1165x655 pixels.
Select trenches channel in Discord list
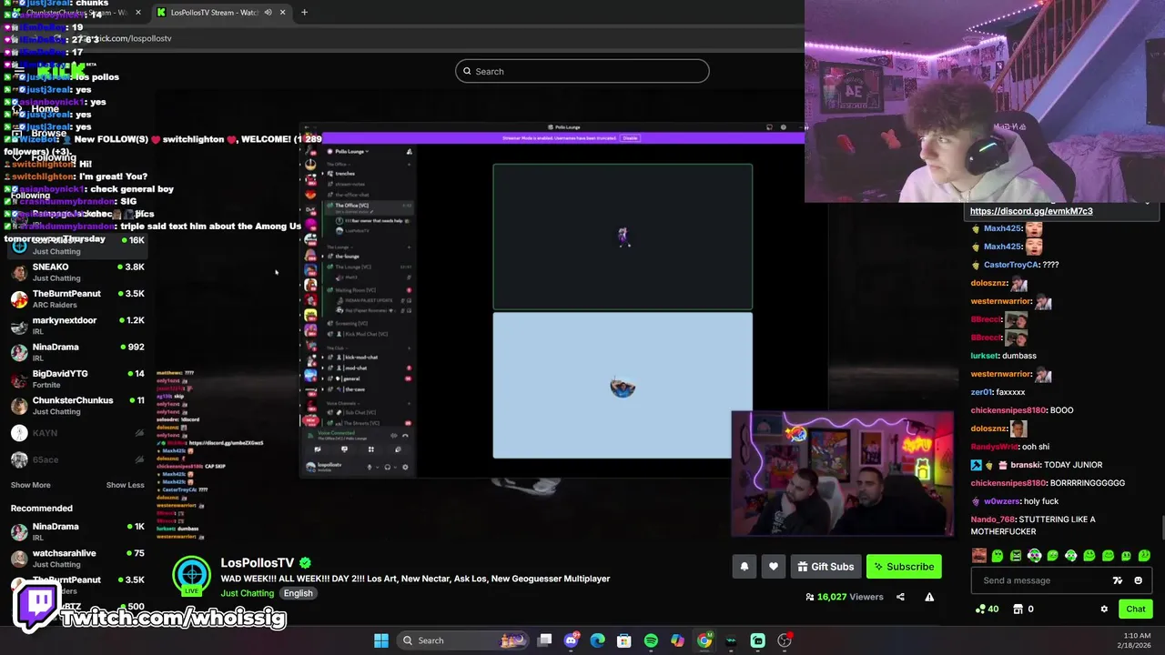coord(345,173)
